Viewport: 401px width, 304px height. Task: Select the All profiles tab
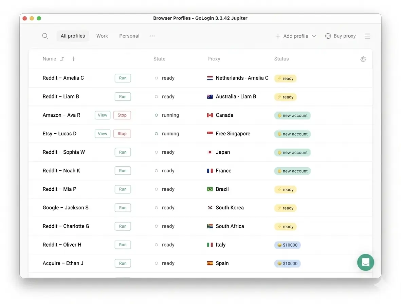pos(73,36)
